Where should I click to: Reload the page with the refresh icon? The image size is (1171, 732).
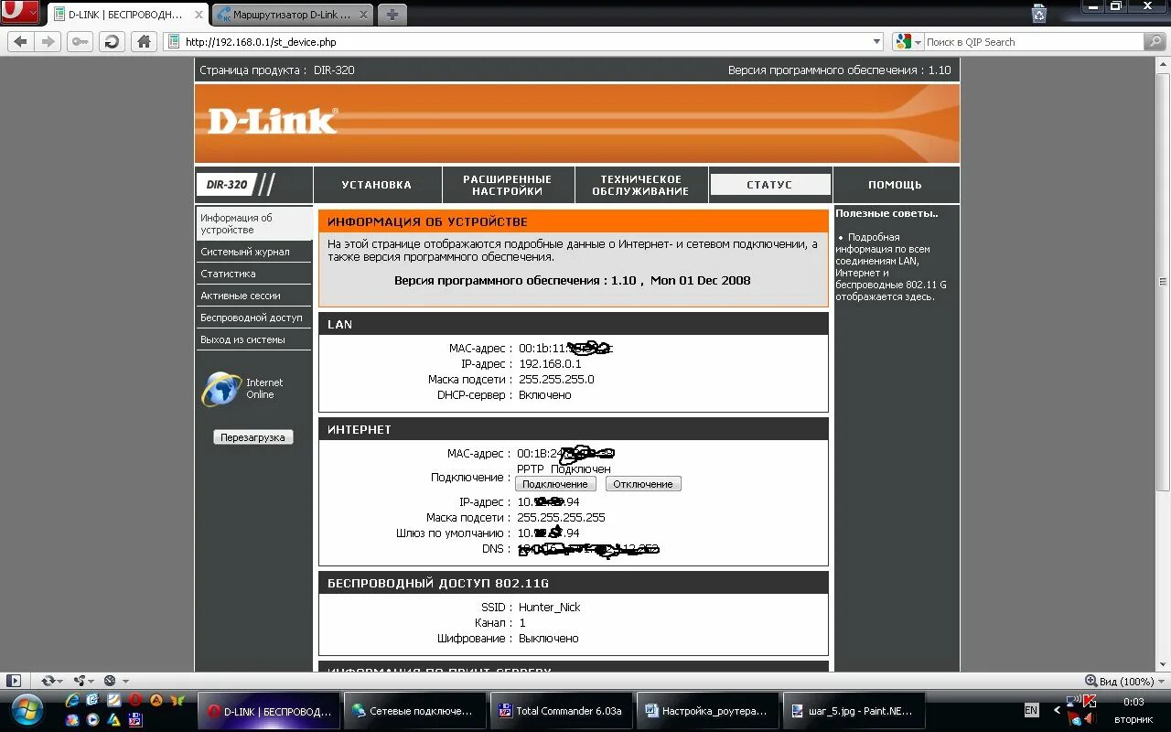click(112, 41)
